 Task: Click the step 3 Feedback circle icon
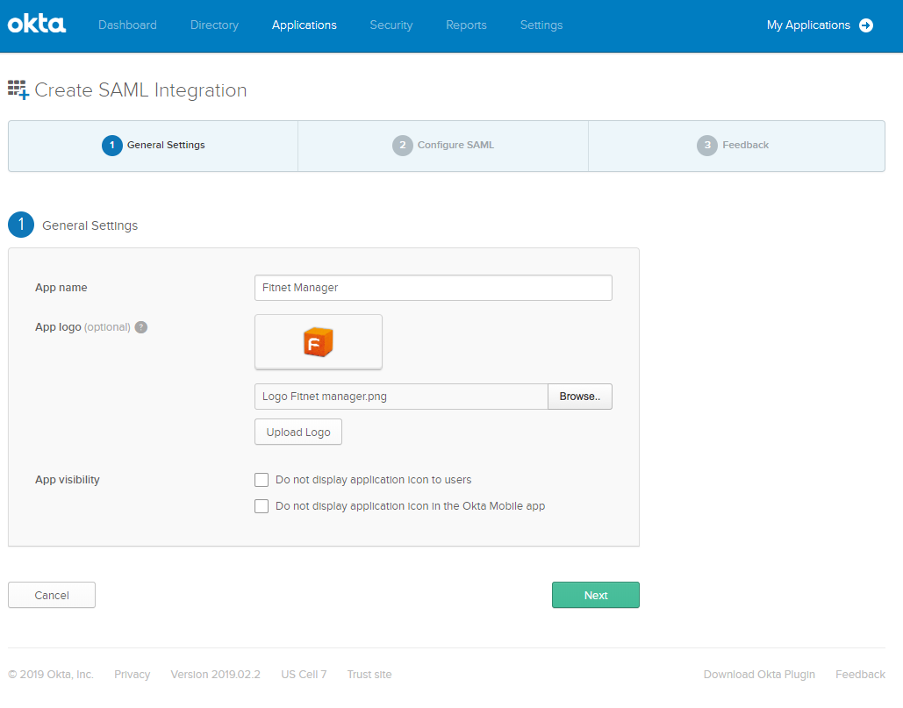tap(706, 146)
